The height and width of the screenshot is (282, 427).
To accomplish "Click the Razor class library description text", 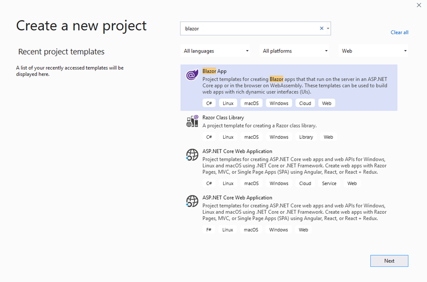I will (x=259, y=126).
